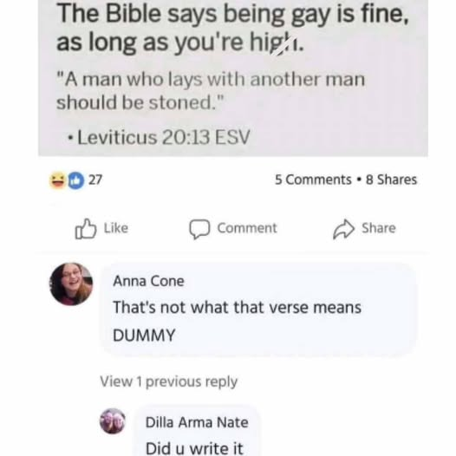The width and height of the screenshot is (456, 456).
Task: Open the blue thumbs-up reaction icon
Action: pyautogui.click(x=76, y=180)
